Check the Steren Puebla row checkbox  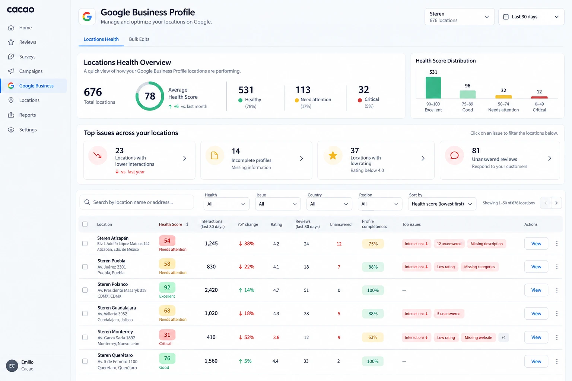coord(85,267)
